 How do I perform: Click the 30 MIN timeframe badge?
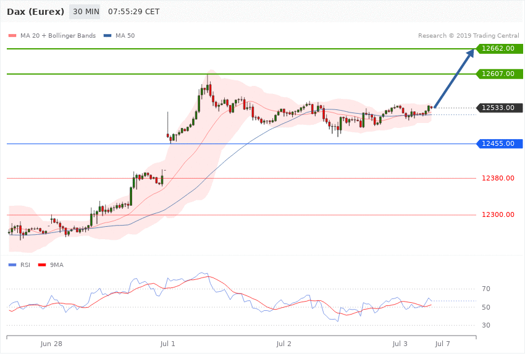(x=85, y=12)
